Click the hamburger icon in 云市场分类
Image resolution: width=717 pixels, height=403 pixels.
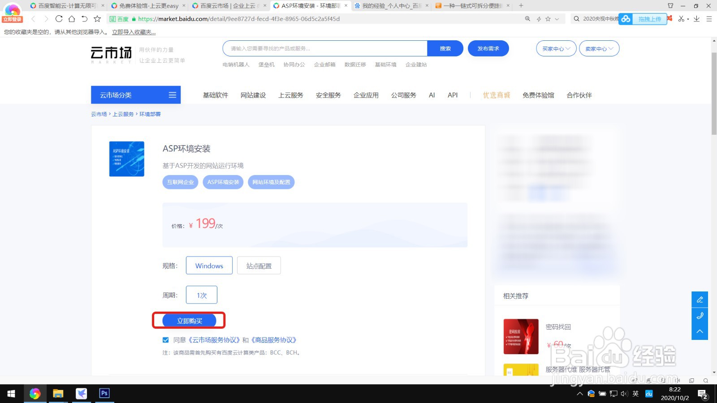coord(172,95)
